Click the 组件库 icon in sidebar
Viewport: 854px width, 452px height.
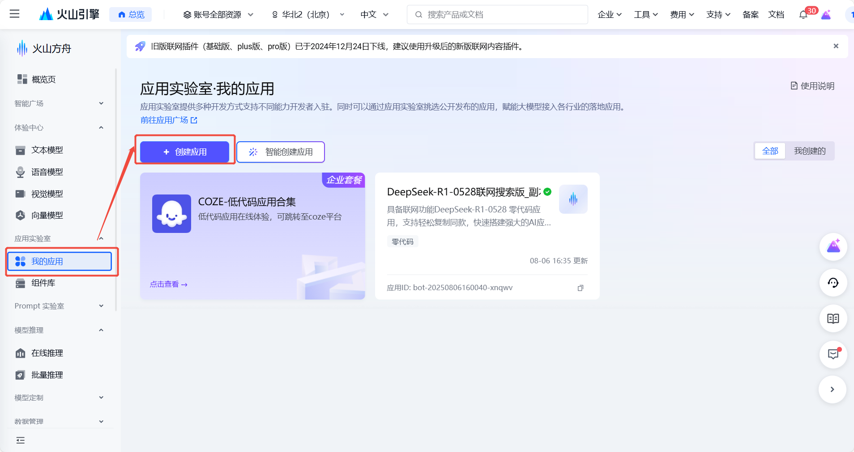point(20,283)
